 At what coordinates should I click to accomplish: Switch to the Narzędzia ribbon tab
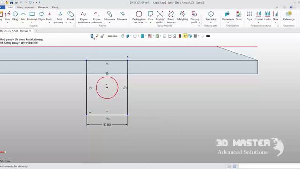[x=43, y=8]
